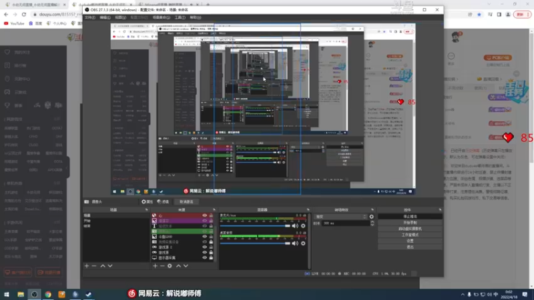This screenshot has width=534, height=300.
Task: Open OBS 工具(T) Tools menu
Action: pyautogui.click(x=180, y=17)
